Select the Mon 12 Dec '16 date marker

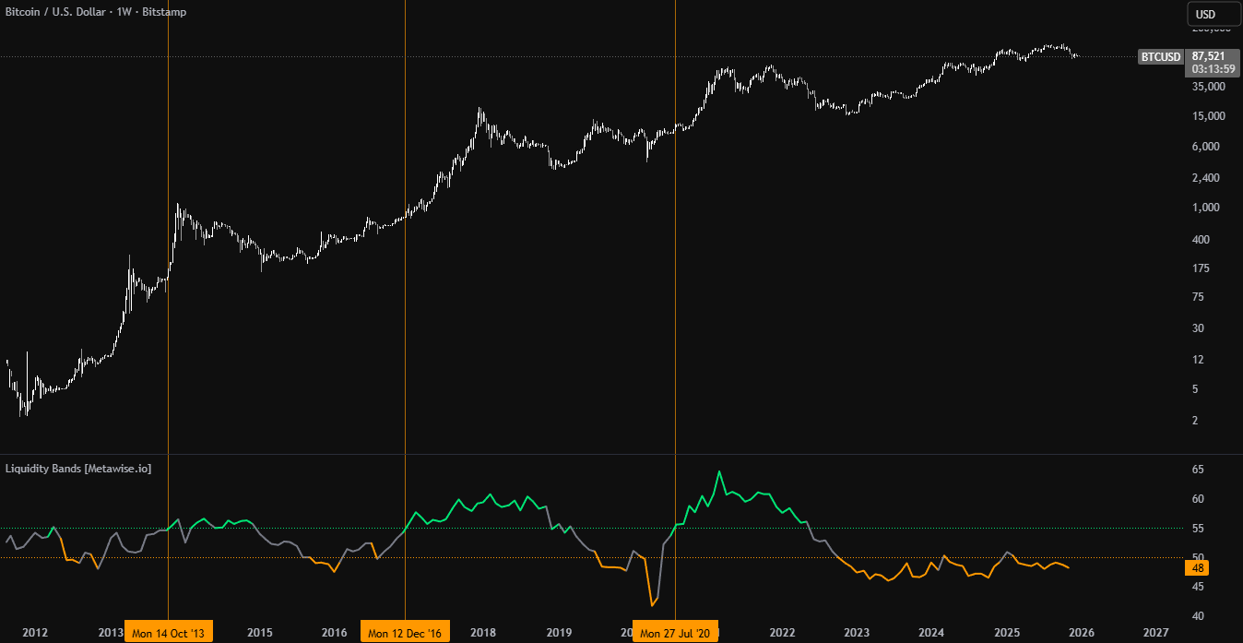[405, 633]
